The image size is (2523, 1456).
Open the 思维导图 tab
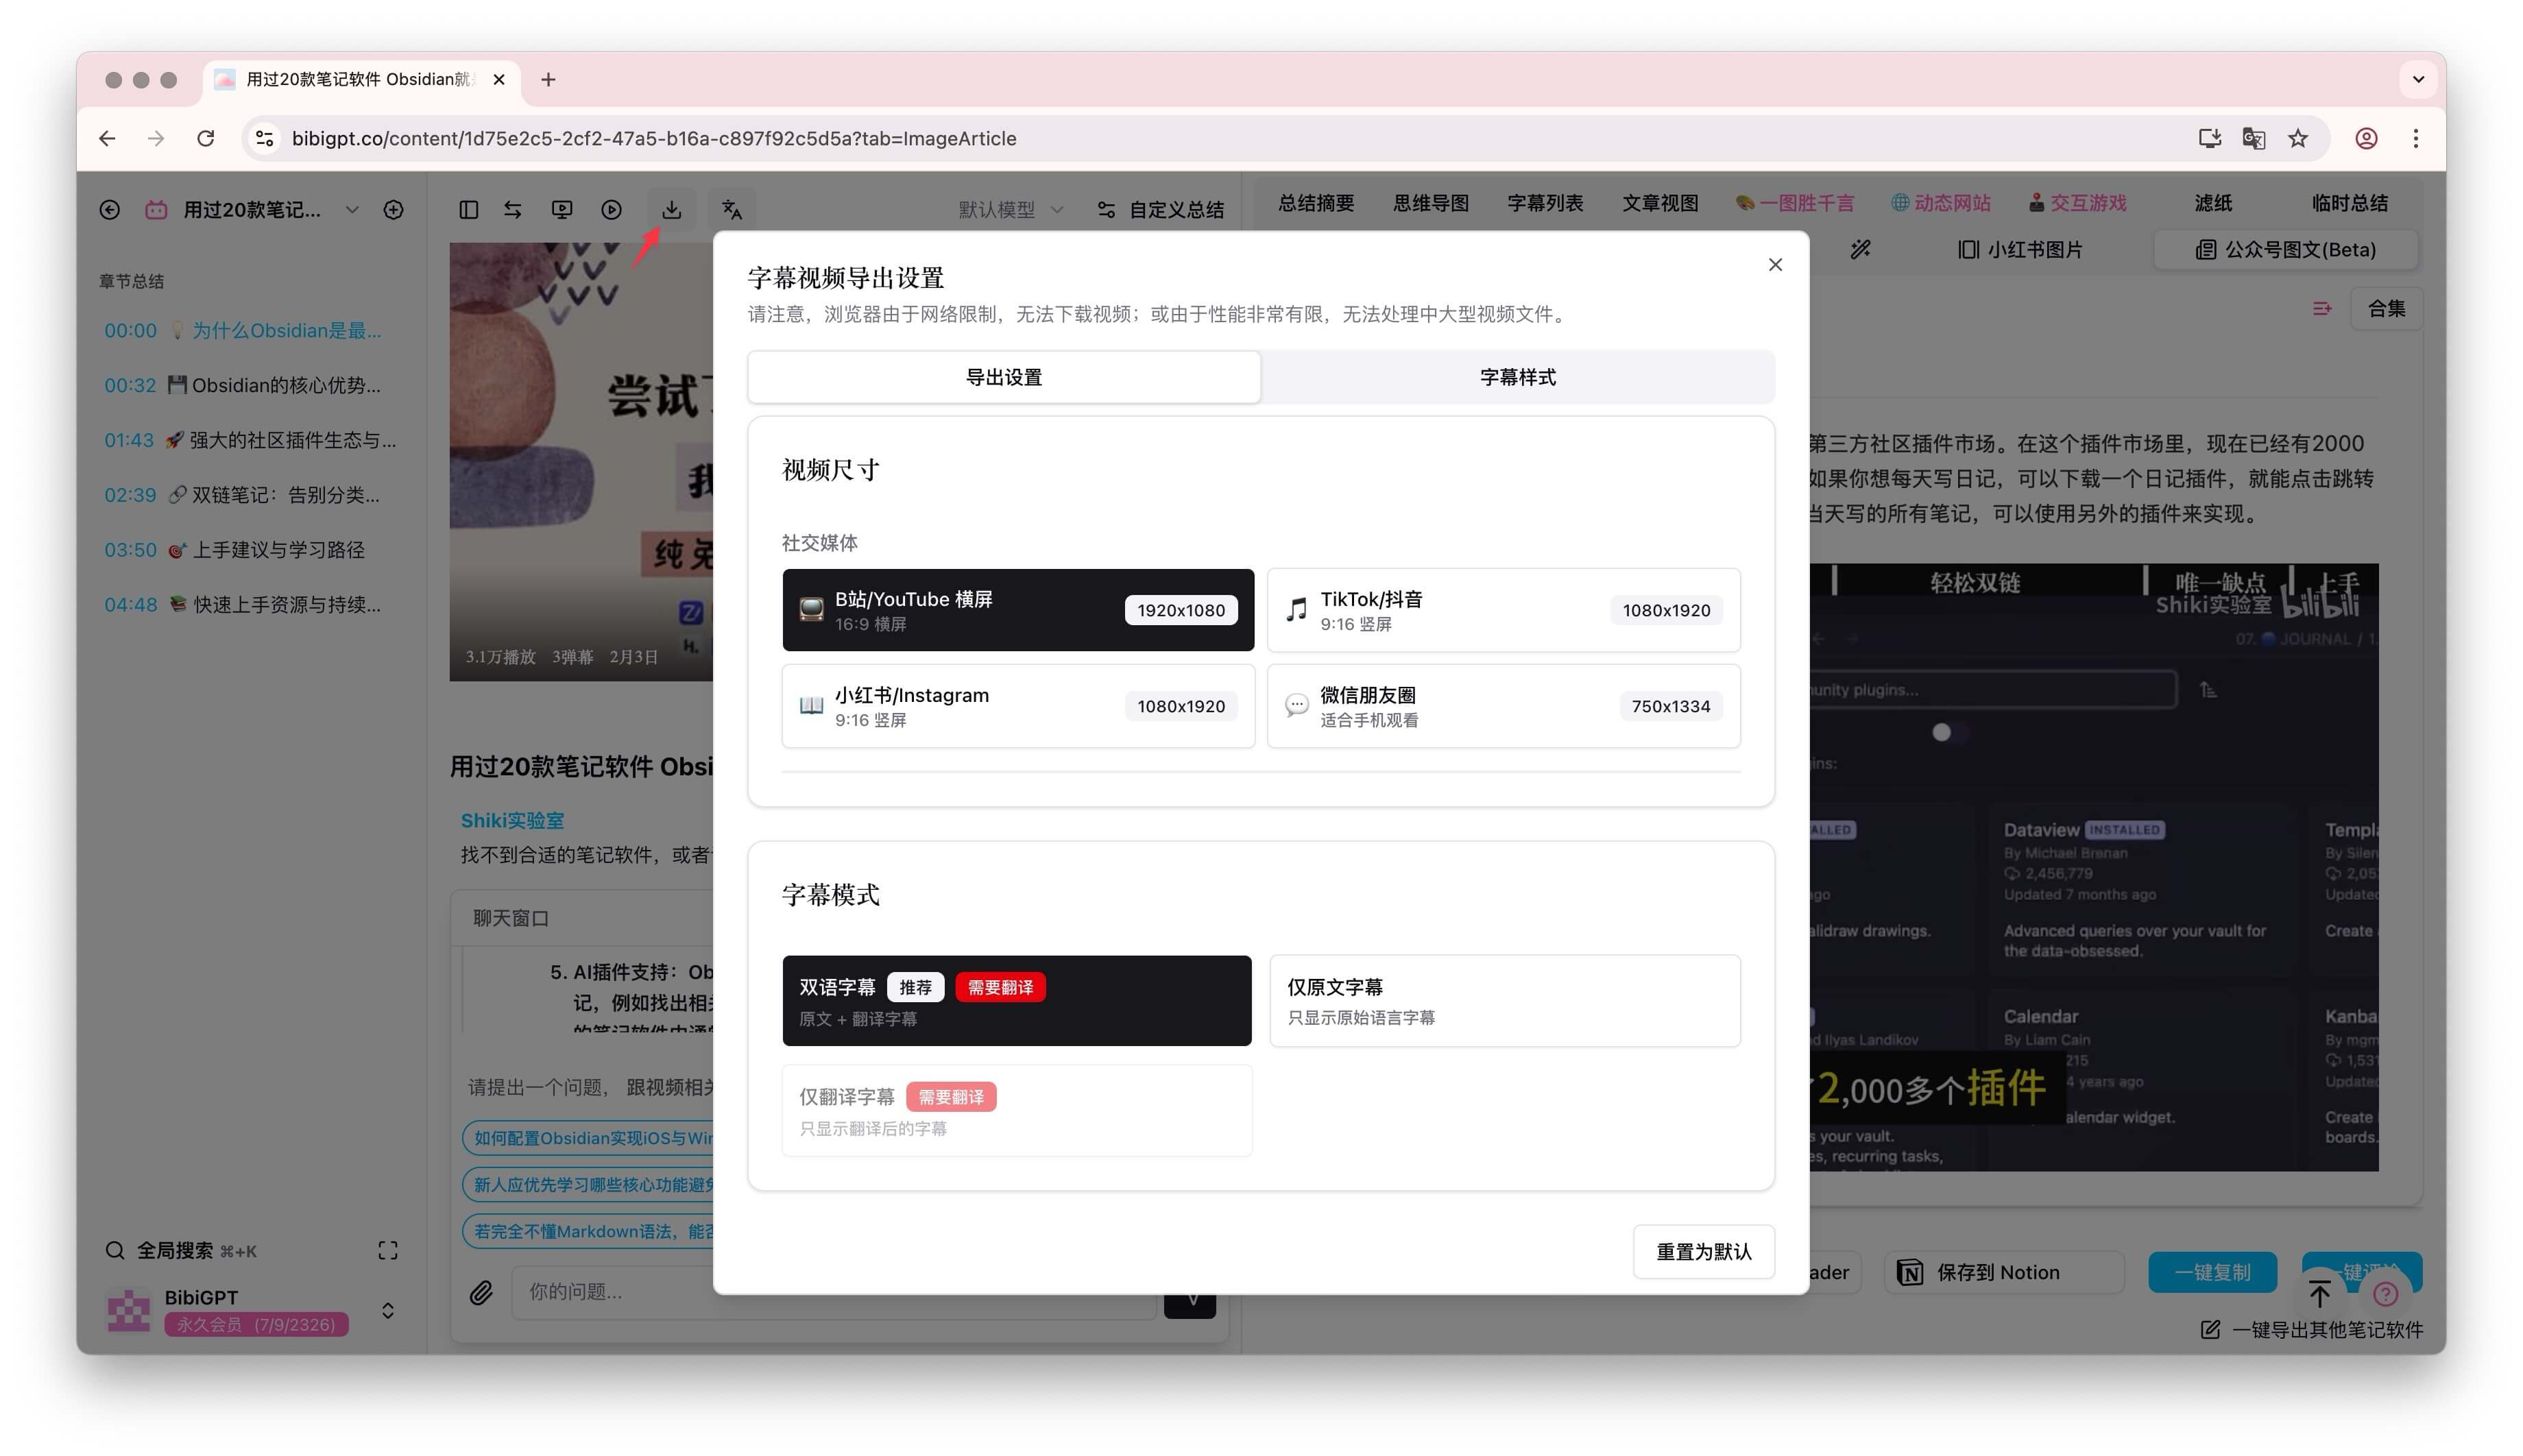point(1430,203)
